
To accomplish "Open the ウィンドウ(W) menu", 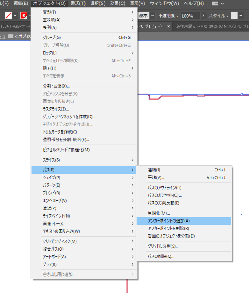I will point(165,4).
